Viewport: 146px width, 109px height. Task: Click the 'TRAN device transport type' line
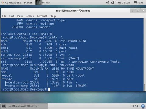(x=40, y=20)
